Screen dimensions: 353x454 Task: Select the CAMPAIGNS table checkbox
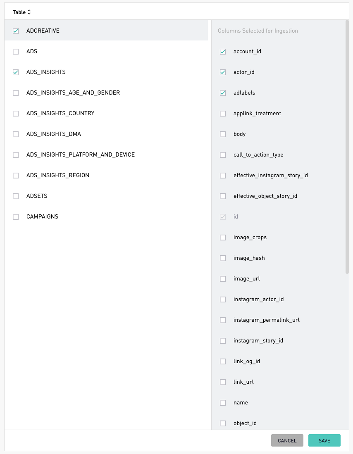pyautogui.click(x=16, y=217)
